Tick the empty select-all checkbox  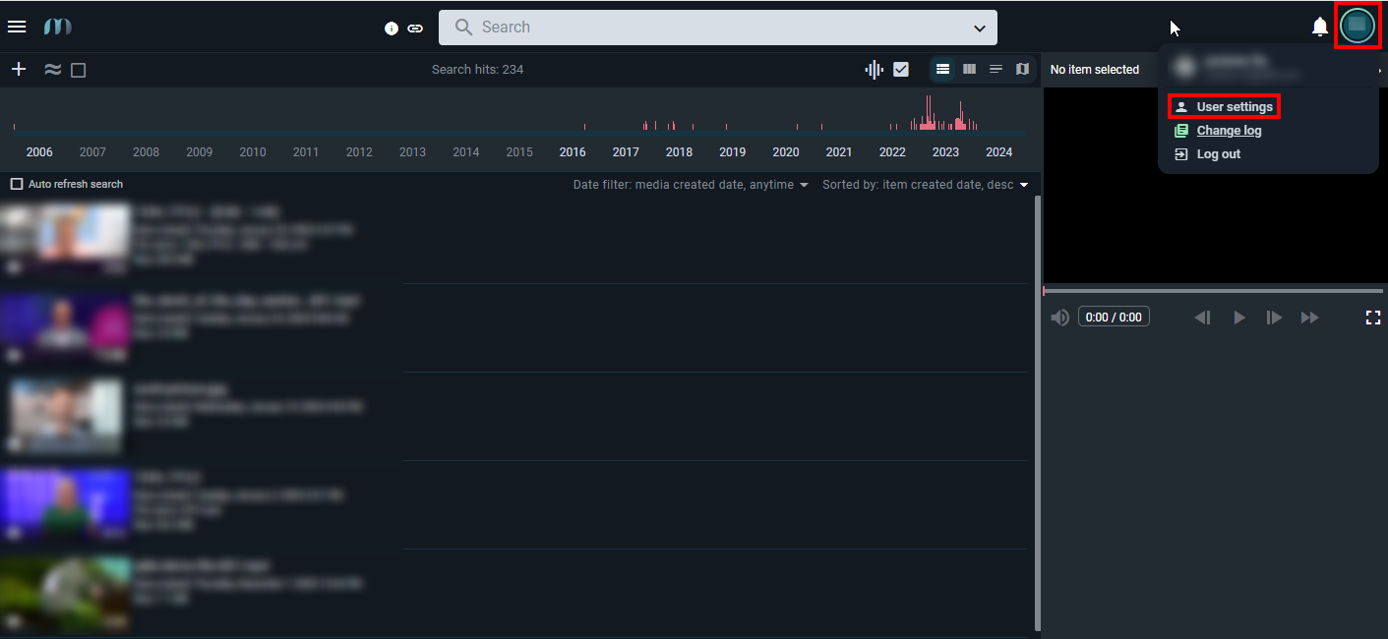[79, 70]
